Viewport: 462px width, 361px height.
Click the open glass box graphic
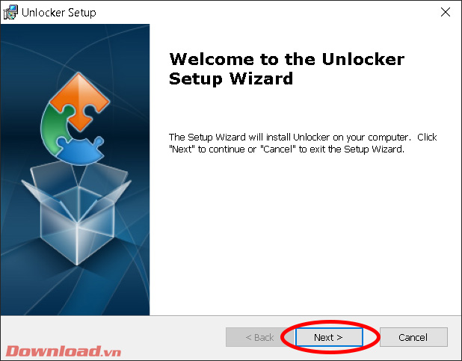pyautogui.click(x=76, y=213)
